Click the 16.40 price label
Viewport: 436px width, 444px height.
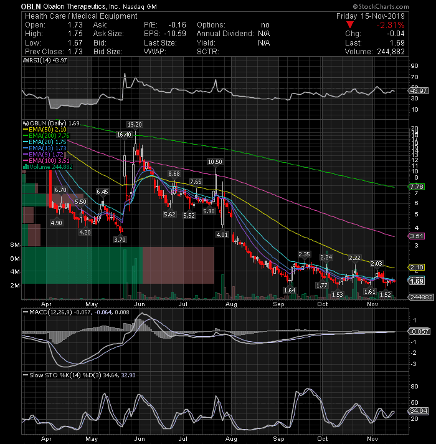pyautogui.click(x=124, y=135)
